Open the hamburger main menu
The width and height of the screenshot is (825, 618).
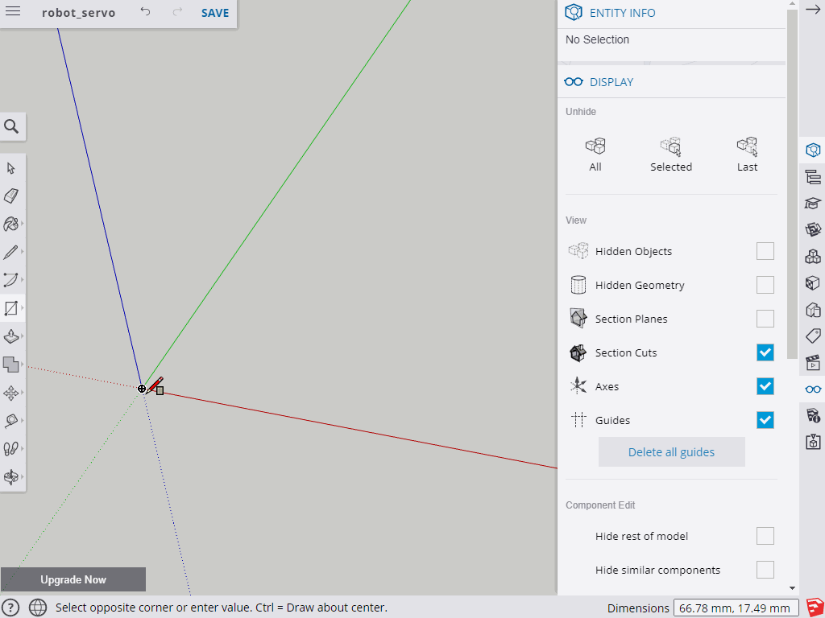pos(13,11)
